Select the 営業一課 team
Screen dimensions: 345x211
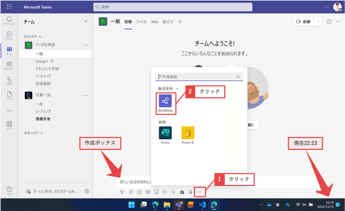pos(43,95)
